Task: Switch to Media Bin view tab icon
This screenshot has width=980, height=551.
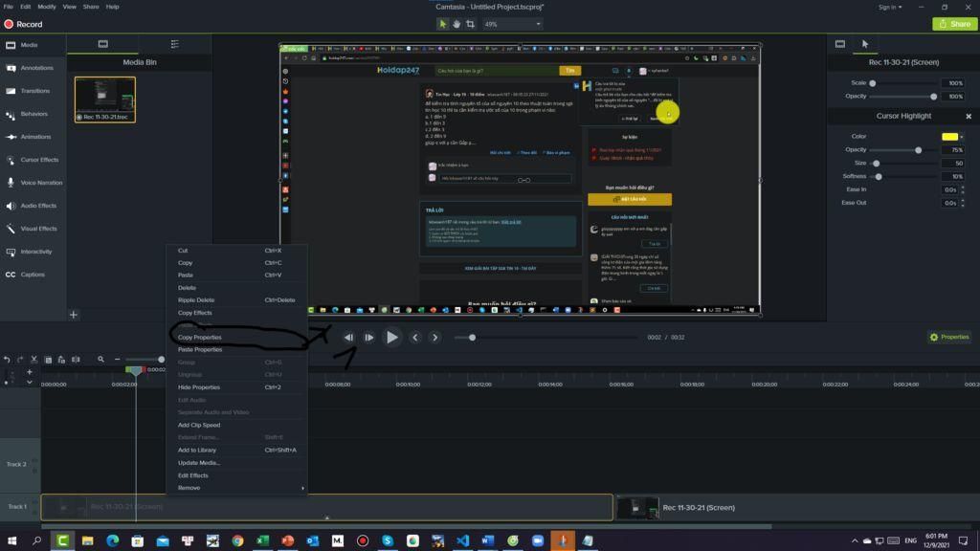Action: 103,44
